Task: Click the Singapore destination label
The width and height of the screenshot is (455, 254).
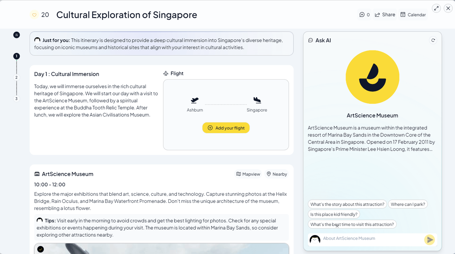Action: point(257,110)
